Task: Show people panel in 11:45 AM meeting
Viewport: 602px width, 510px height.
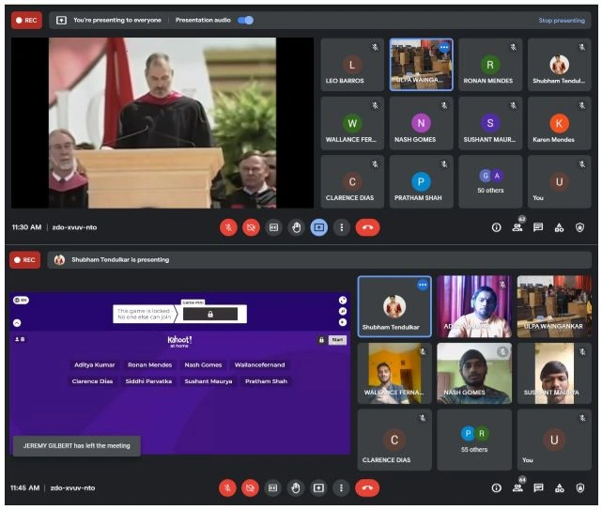Action: tap(517, 487)
